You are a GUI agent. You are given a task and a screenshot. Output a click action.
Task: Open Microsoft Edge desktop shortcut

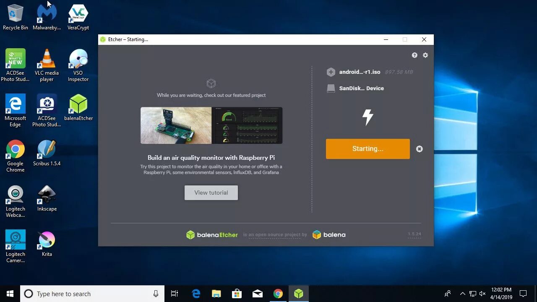[16, 111]
